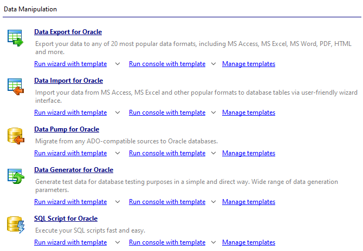
Task: Manage templates for SQL Script
Action: (249, 242)
